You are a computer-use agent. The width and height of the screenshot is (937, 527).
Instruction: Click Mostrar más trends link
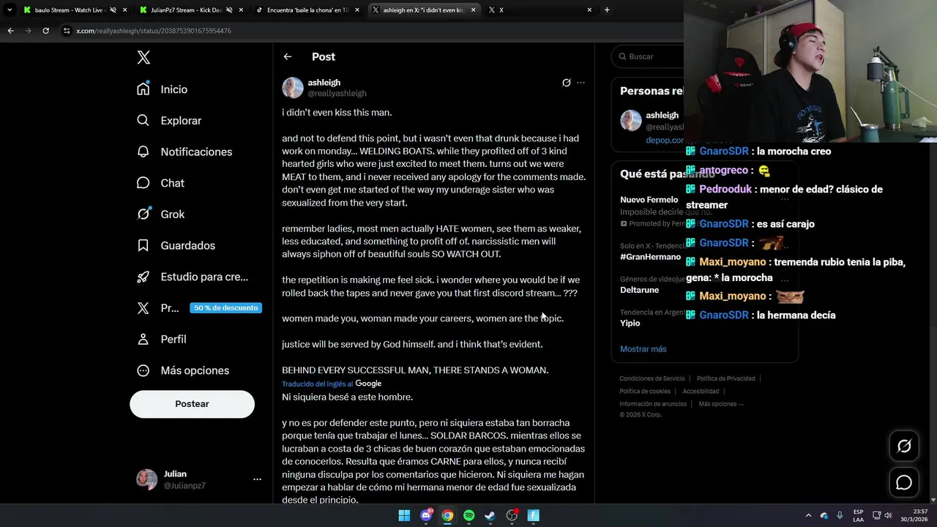(x=643, y=349)
